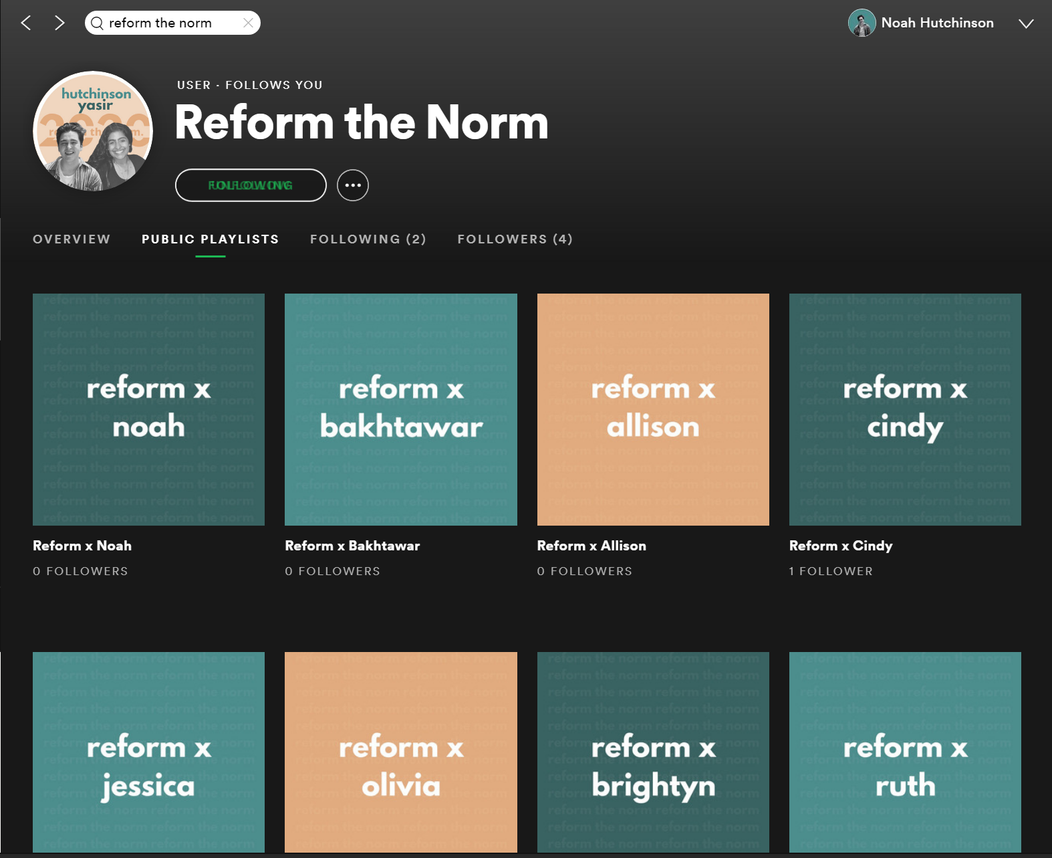Open the reform x bakhtawar playlist cover

(400, 409)
